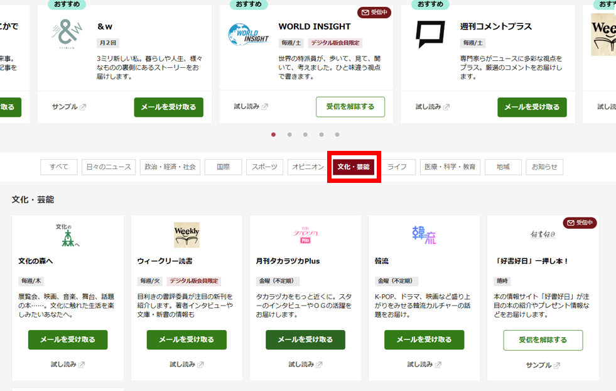This screenshot has height=391, width=616.
Task: Select the スポーツ category tab
Action: coord(265,167)
